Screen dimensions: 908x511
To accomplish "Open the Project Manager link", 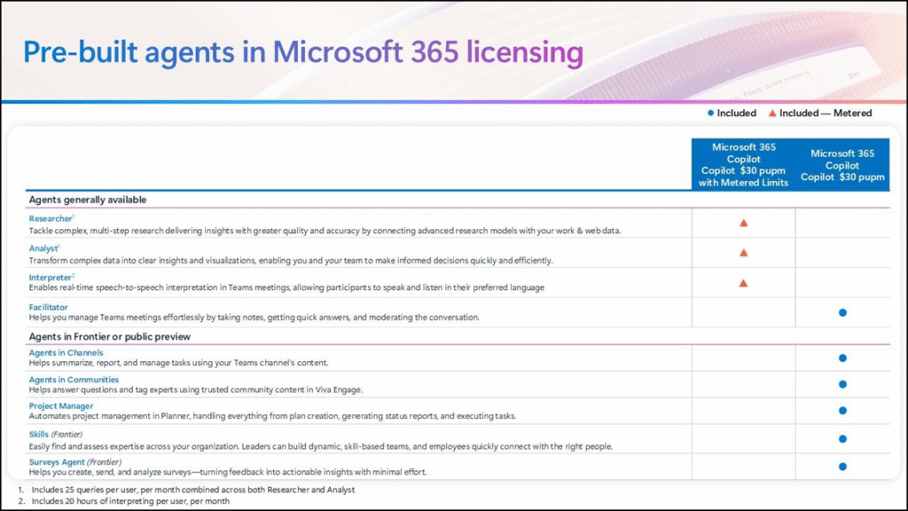I will click(61, 406).
